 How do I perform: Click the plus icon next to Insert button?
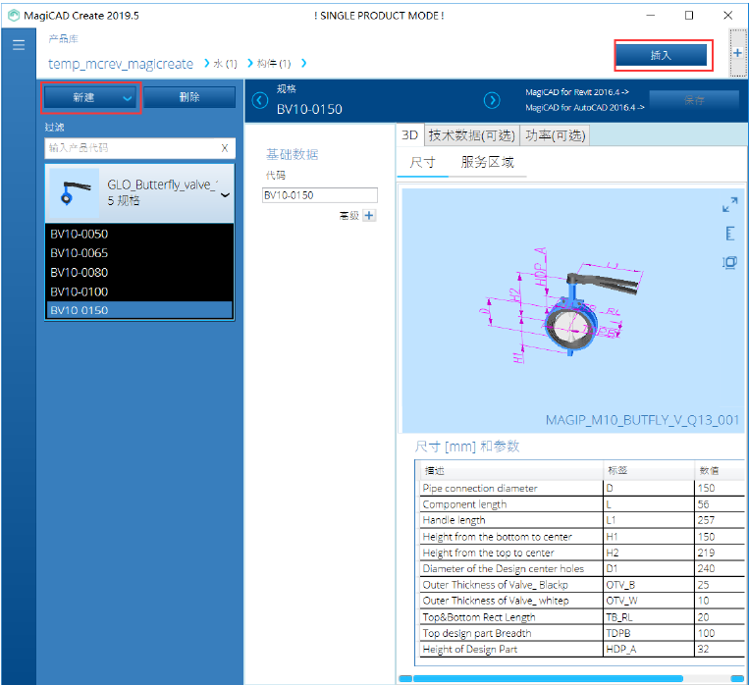(737, 53)
